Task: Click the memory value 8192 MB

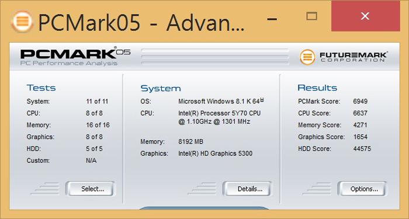Action: (x=190, y=142)
